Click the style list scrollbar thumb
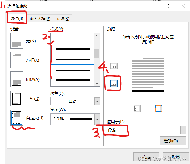 click(x=97, y=53)
